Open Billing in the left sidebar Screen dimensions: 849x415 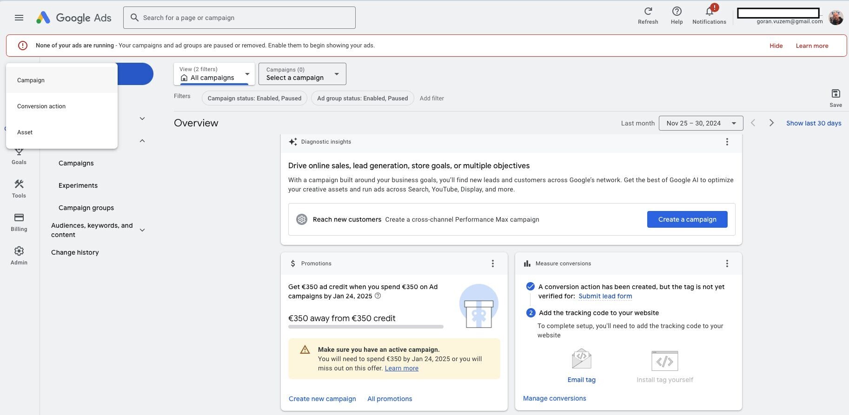pyautogui.click(x=19, y=222)
